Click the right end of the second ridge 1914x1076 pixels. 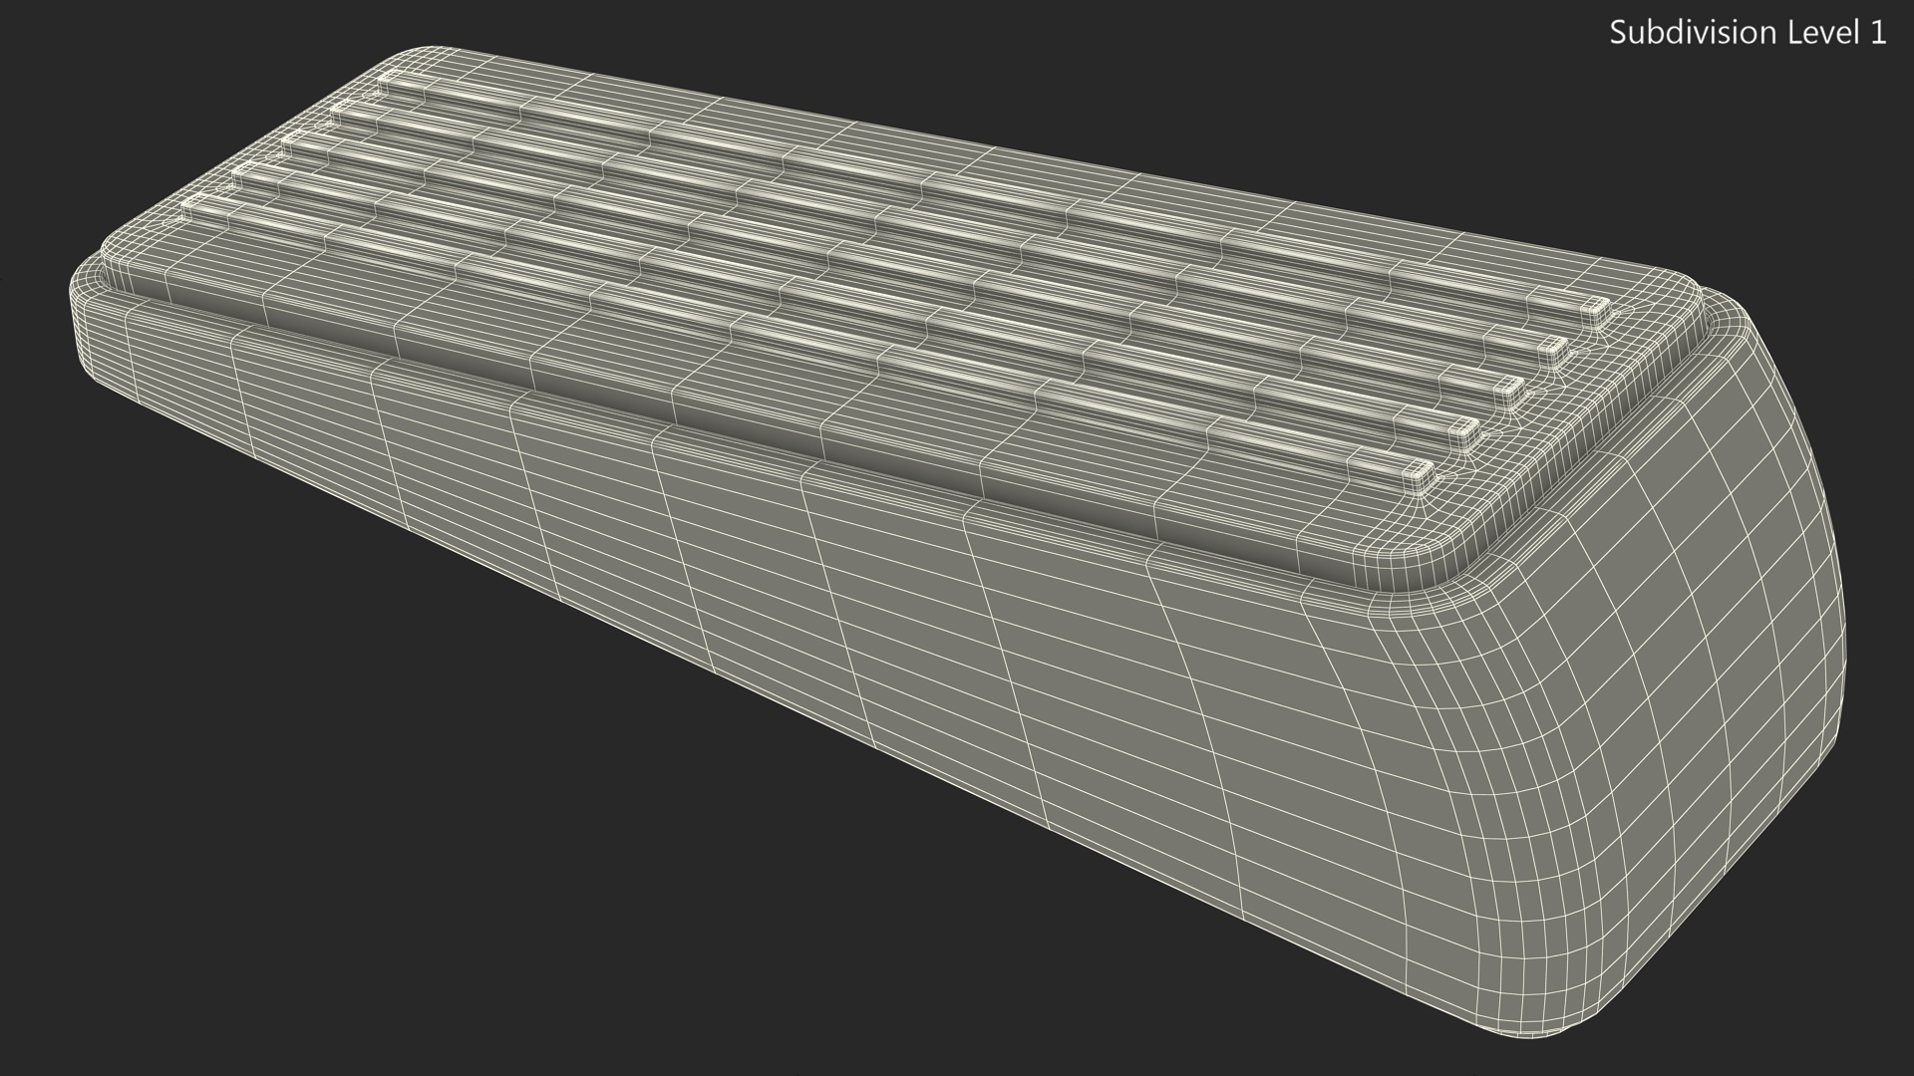1553,351
